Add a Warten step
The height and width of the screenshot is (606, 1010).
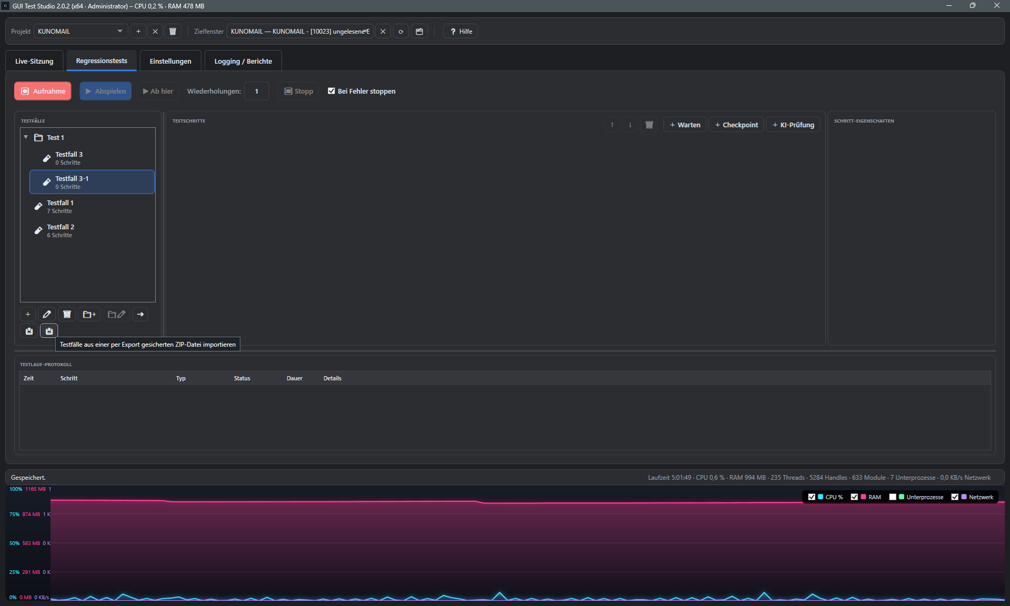685,125
